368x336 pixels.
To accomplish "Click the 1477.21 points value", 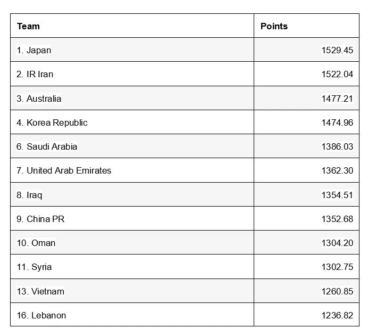I will [x=337, y=99].
